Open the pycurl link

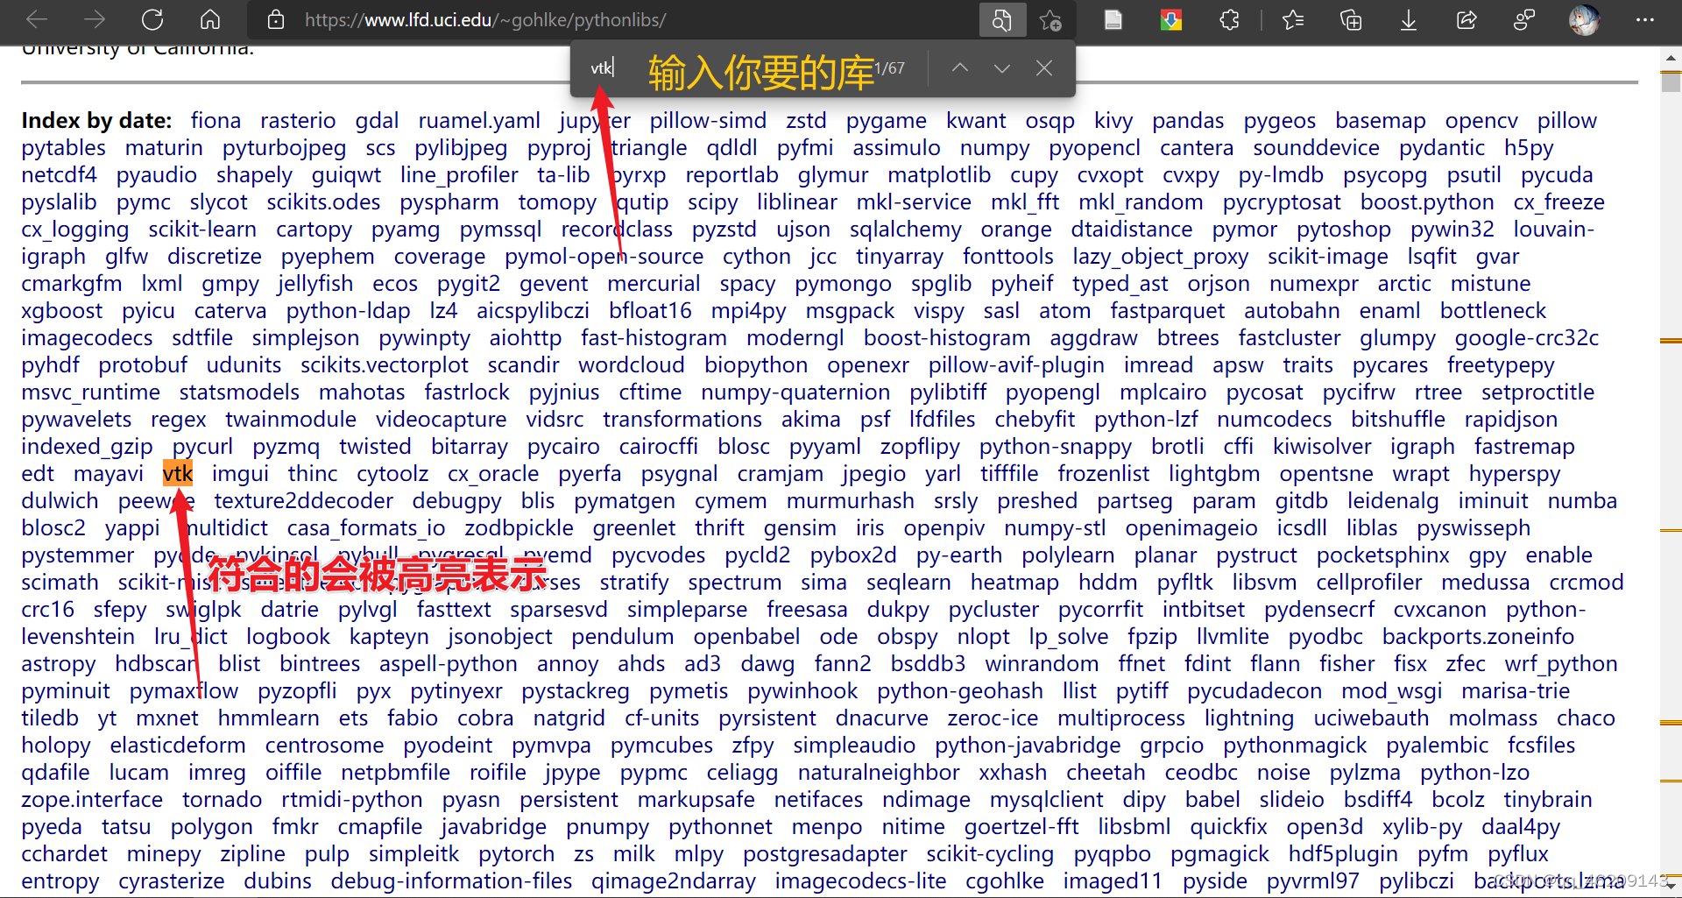[202, 447]
